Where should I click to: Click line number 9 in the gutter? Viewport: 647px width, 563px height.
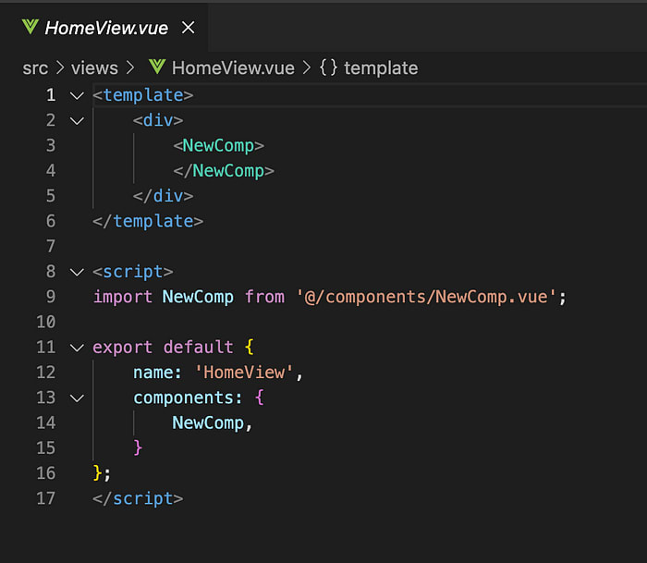point(50,297)
